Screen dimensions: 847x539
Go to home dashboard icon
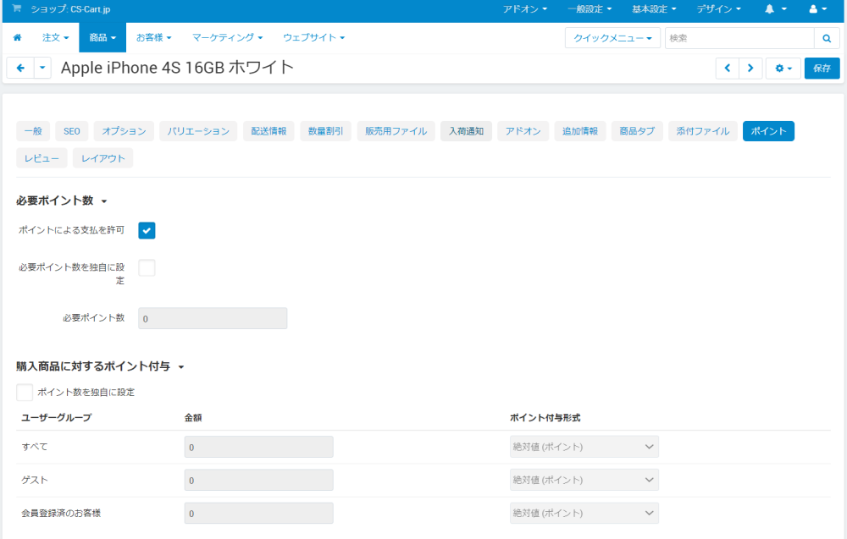pos(17,38)
